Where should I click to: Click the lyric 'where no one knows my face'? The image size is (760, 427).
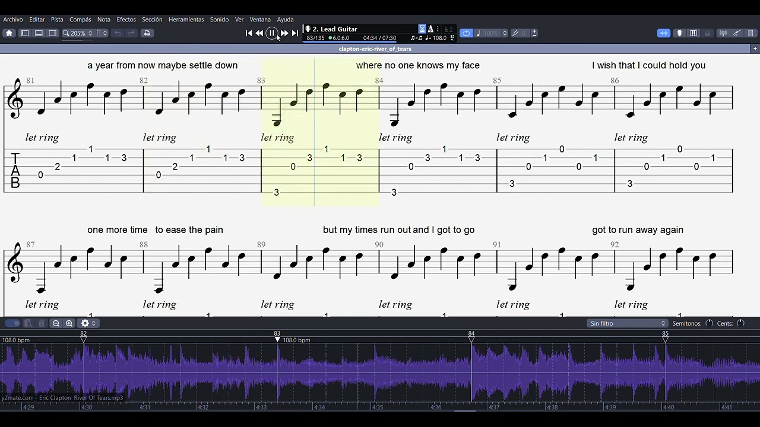tap(417, 65)
